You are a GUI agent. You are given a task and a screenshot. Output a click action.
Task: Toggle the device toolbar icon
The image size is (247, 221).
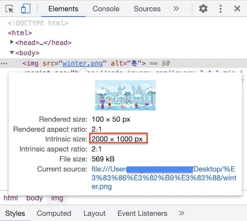pyautogui.click(x=26, y=9)
